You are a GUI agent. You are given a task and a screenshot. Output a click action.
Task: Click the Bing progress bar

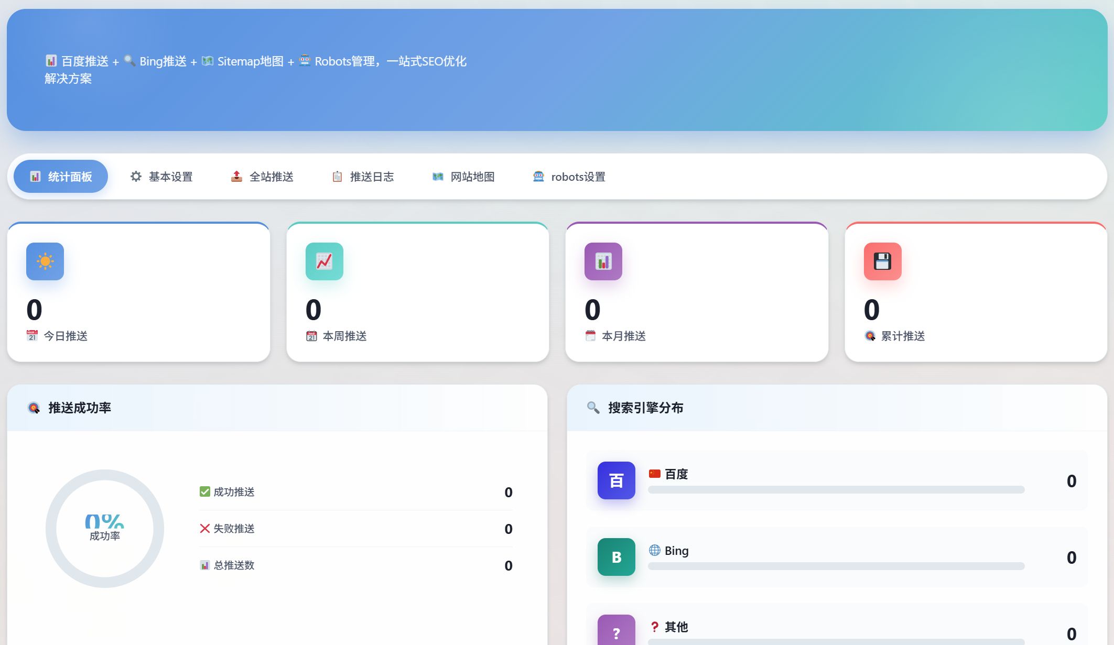836,566
